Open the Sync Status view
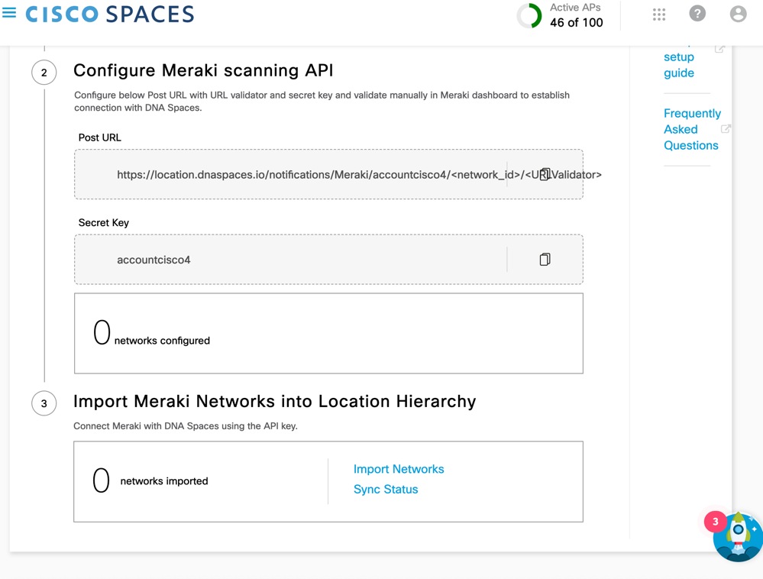 386,489
